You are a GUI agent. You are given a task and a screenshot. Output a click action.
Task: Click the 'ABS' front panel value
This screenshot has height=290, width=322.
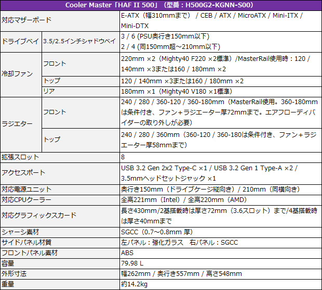click(x=221, y=253)
